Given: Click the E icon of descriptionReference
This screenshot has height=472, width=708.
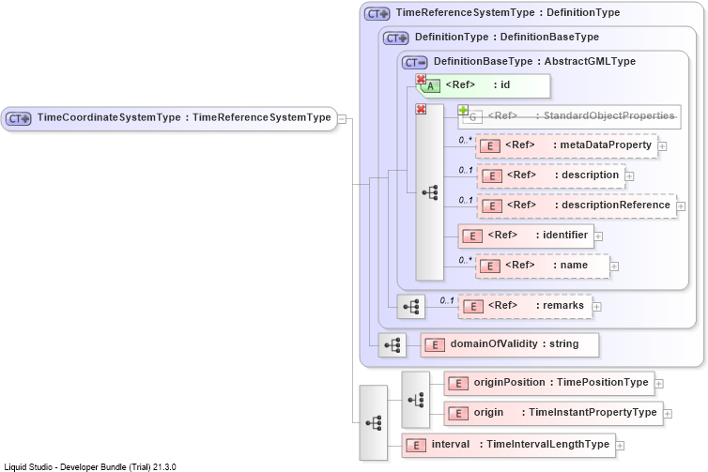Looking at the screenshot, I should 492,206.
